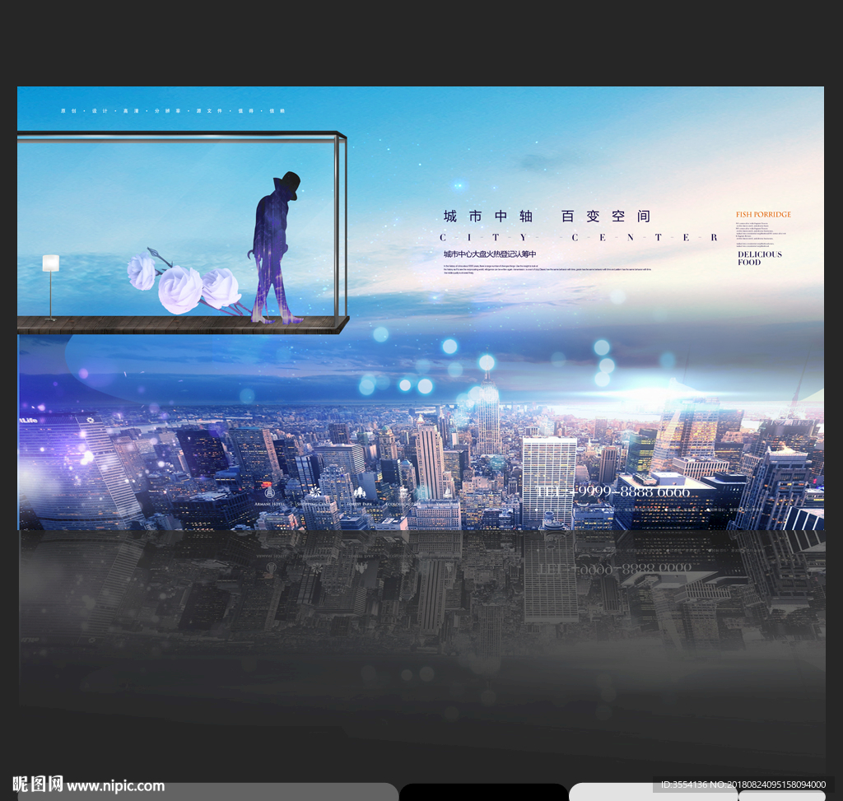Click the ARMANI HOTEL label
The height and width of the screenshot is (801, 843).
[x=269, y=505]
